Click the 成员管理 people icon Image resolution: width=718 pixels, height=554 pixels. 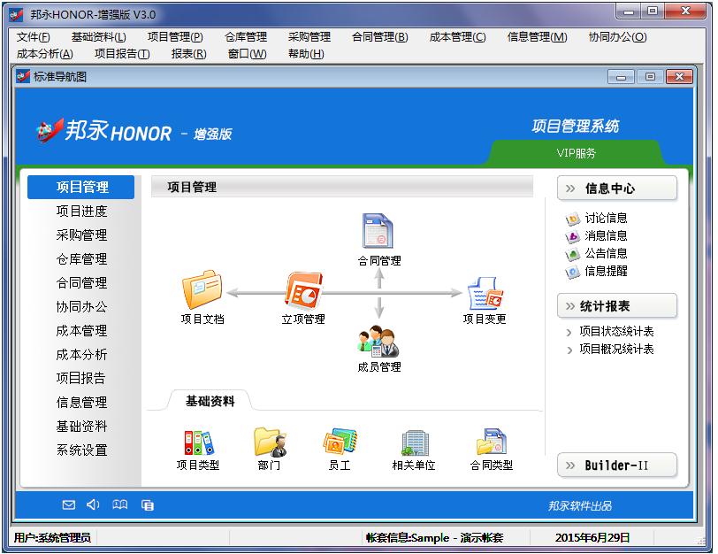click(378, 342)
